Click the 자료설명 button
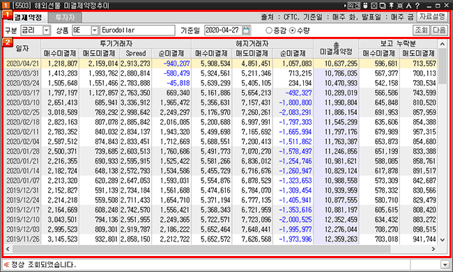The width and height of the screenshot is (453, 272). [x=433, y=17]
